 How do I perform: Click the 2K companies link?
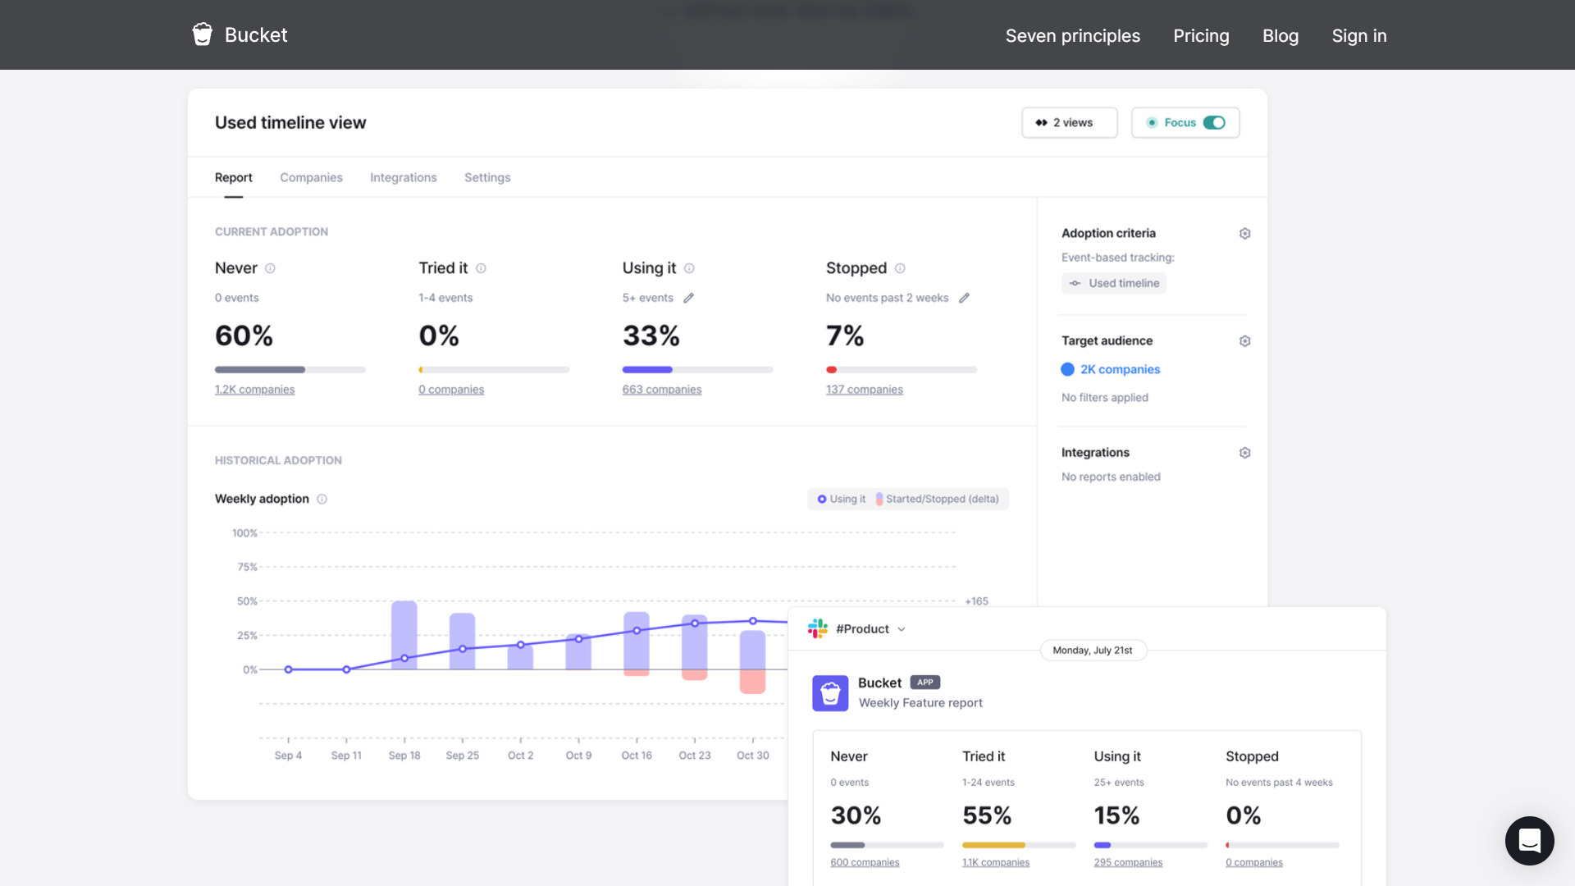[1120, 369]
